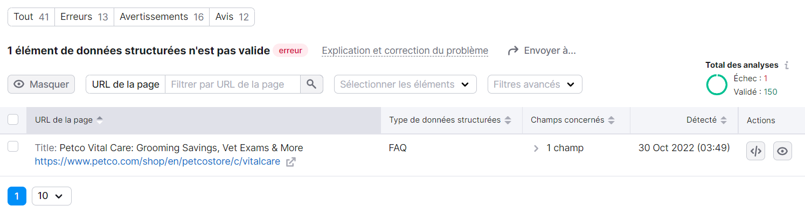View source code icon for Petco row
805x213 pixels.
[756, 151]
